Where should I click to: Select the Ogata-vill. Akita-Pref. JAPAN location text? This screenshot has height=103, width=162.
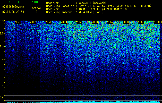115,6
